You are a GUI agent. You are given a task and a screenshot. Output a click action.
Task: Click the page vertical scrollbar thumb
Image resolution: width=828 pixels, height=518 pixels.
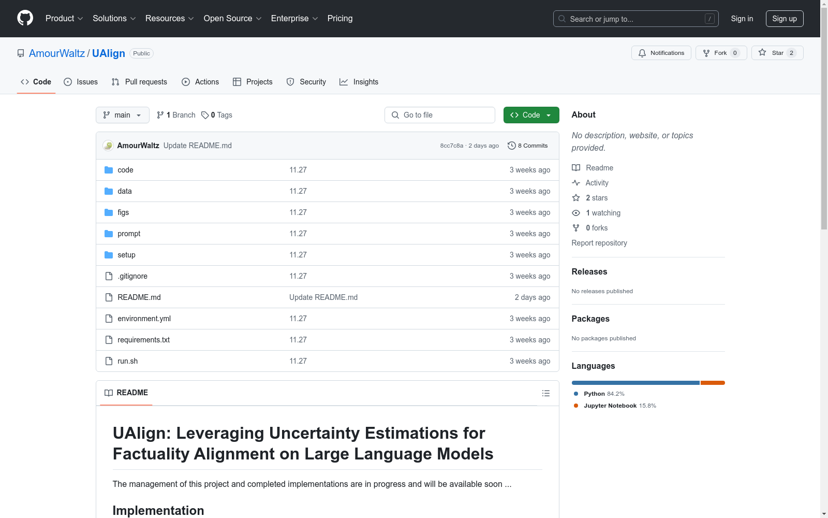coord(824,118)
